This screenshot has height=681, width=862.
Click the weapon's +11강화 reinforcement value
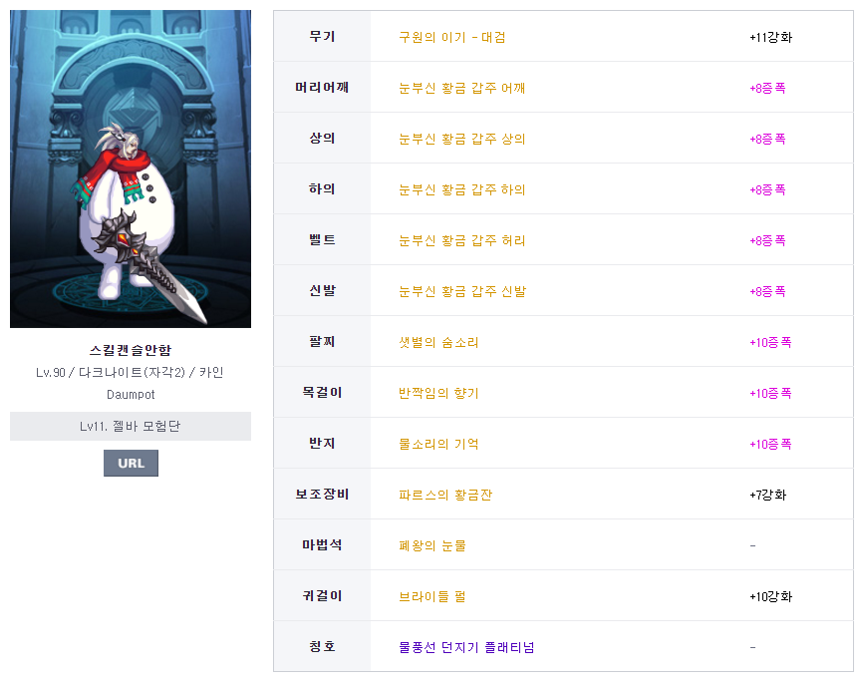tap(770, 37)
